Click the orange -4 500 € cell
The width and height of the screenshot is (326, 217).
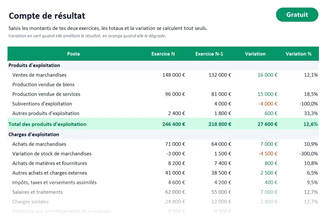coord(268,154)
